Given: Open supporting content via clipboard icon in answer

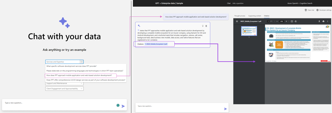Looking at the screenshot, I should point(206,26).
